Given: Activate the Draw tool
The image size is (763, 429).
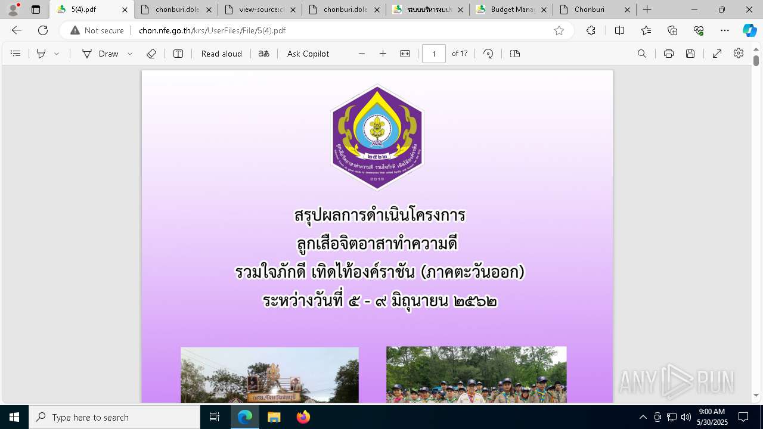Looking at the screenshot, I should (x=100, y=54).
